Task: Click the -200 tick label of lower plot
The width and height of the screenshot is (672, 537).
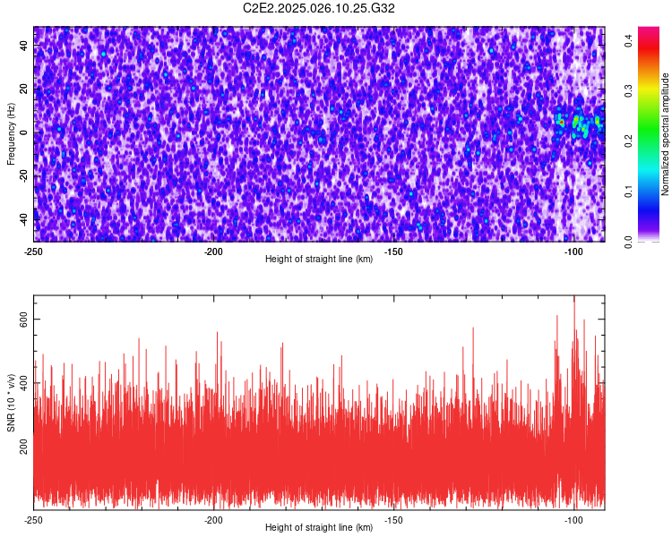Action: [x=213, y=520]
